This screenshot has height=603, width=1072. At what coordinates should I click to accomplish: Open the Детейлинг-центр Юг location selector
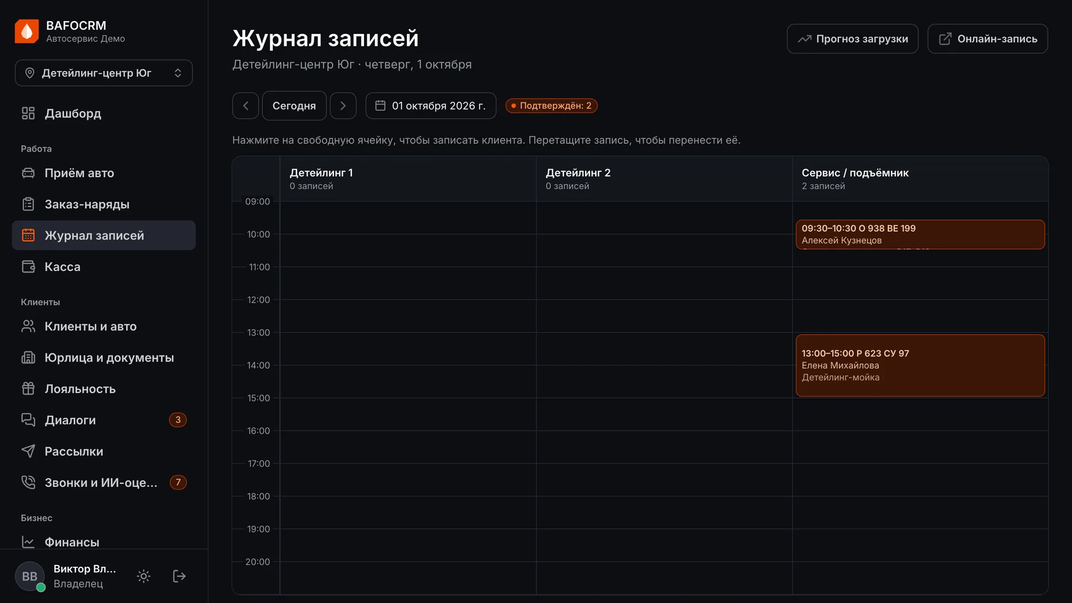104,73
